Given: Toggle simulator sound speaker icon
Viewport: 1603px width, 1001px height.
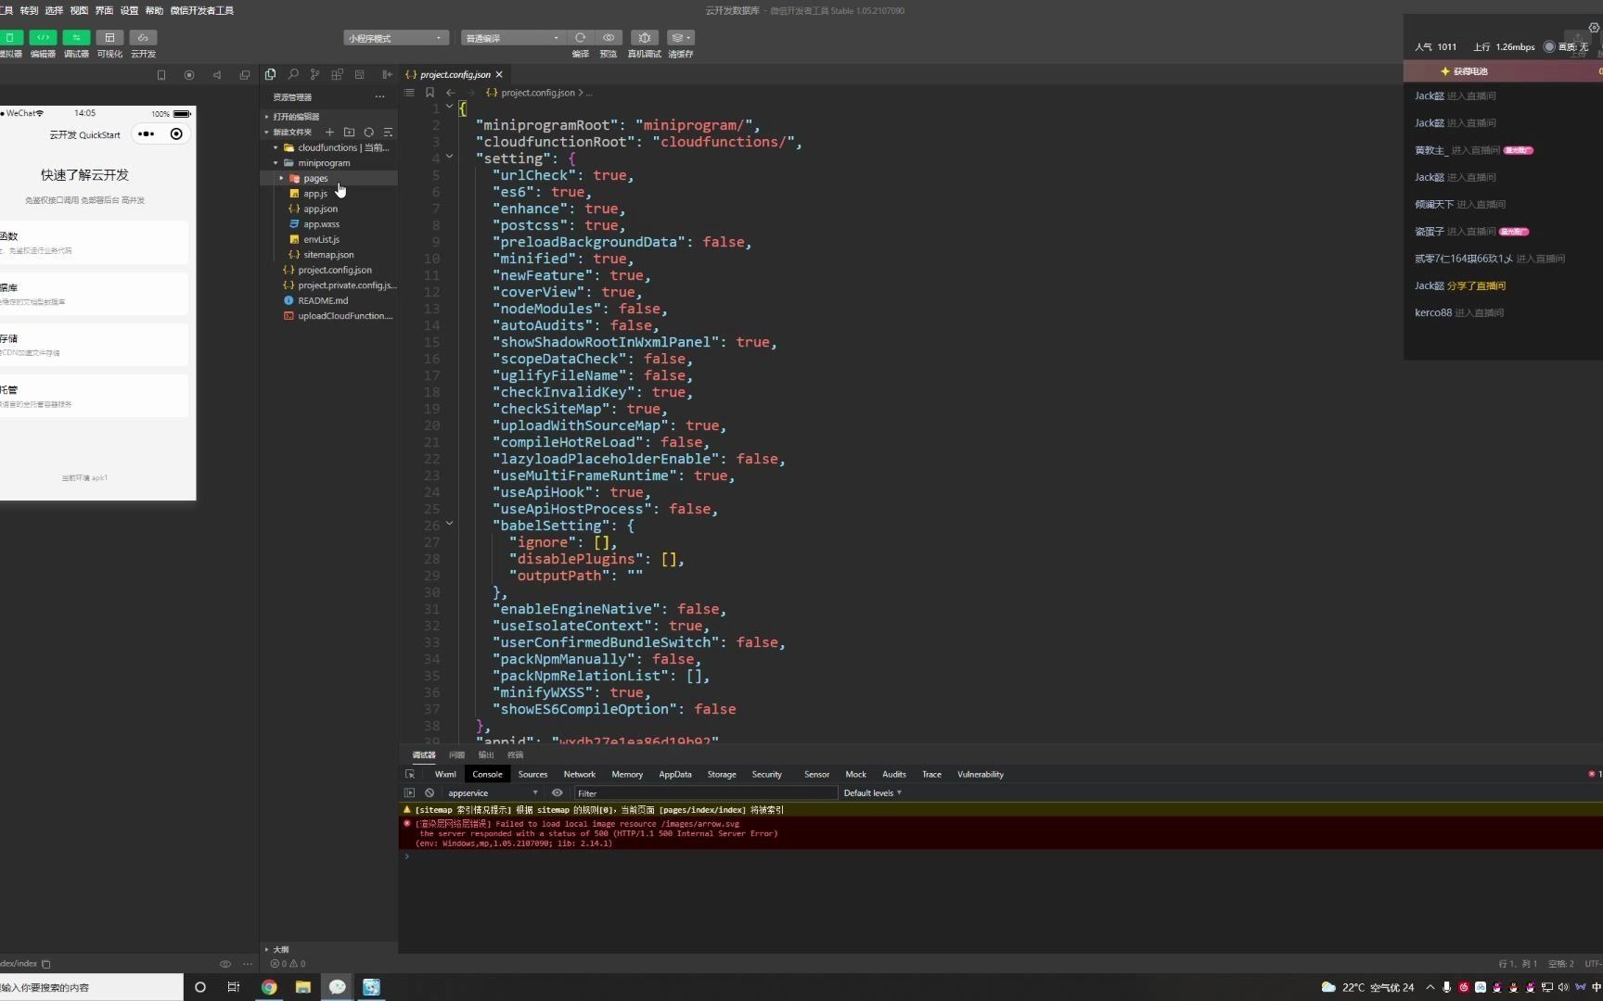Looking at the screenshot, I should point(217,75).
